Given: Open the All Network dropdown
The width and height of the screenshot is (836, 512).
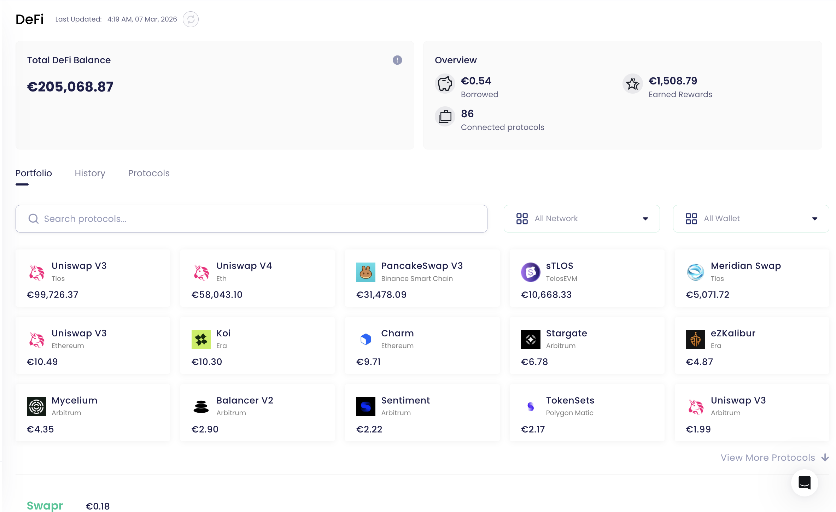Looking at the screenshot, I should 581,219.
